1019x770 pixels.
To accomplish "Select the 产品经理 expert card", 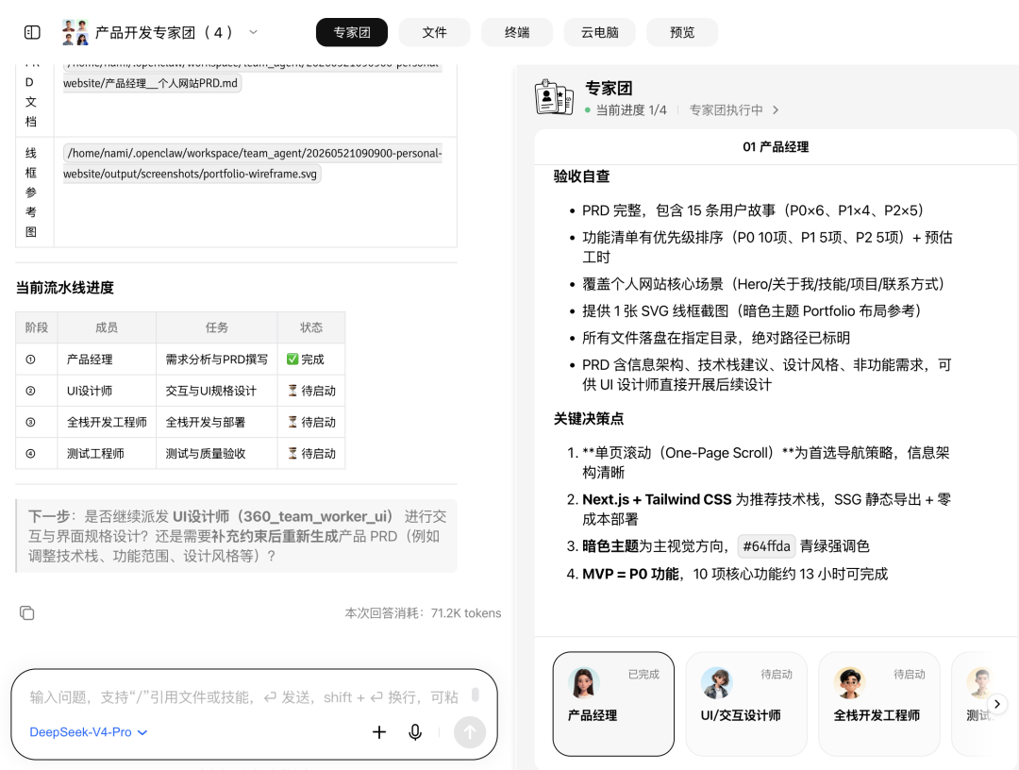I will tap(613, 704).
